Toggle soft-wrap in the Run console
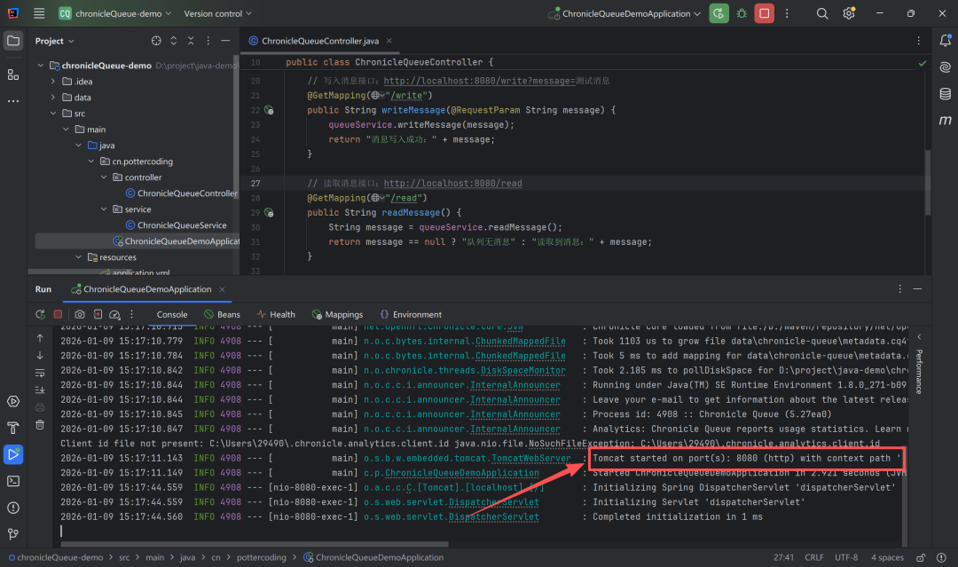 [x=40, y=373]
